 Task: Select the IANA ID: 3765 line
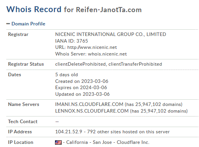point(71,41)
